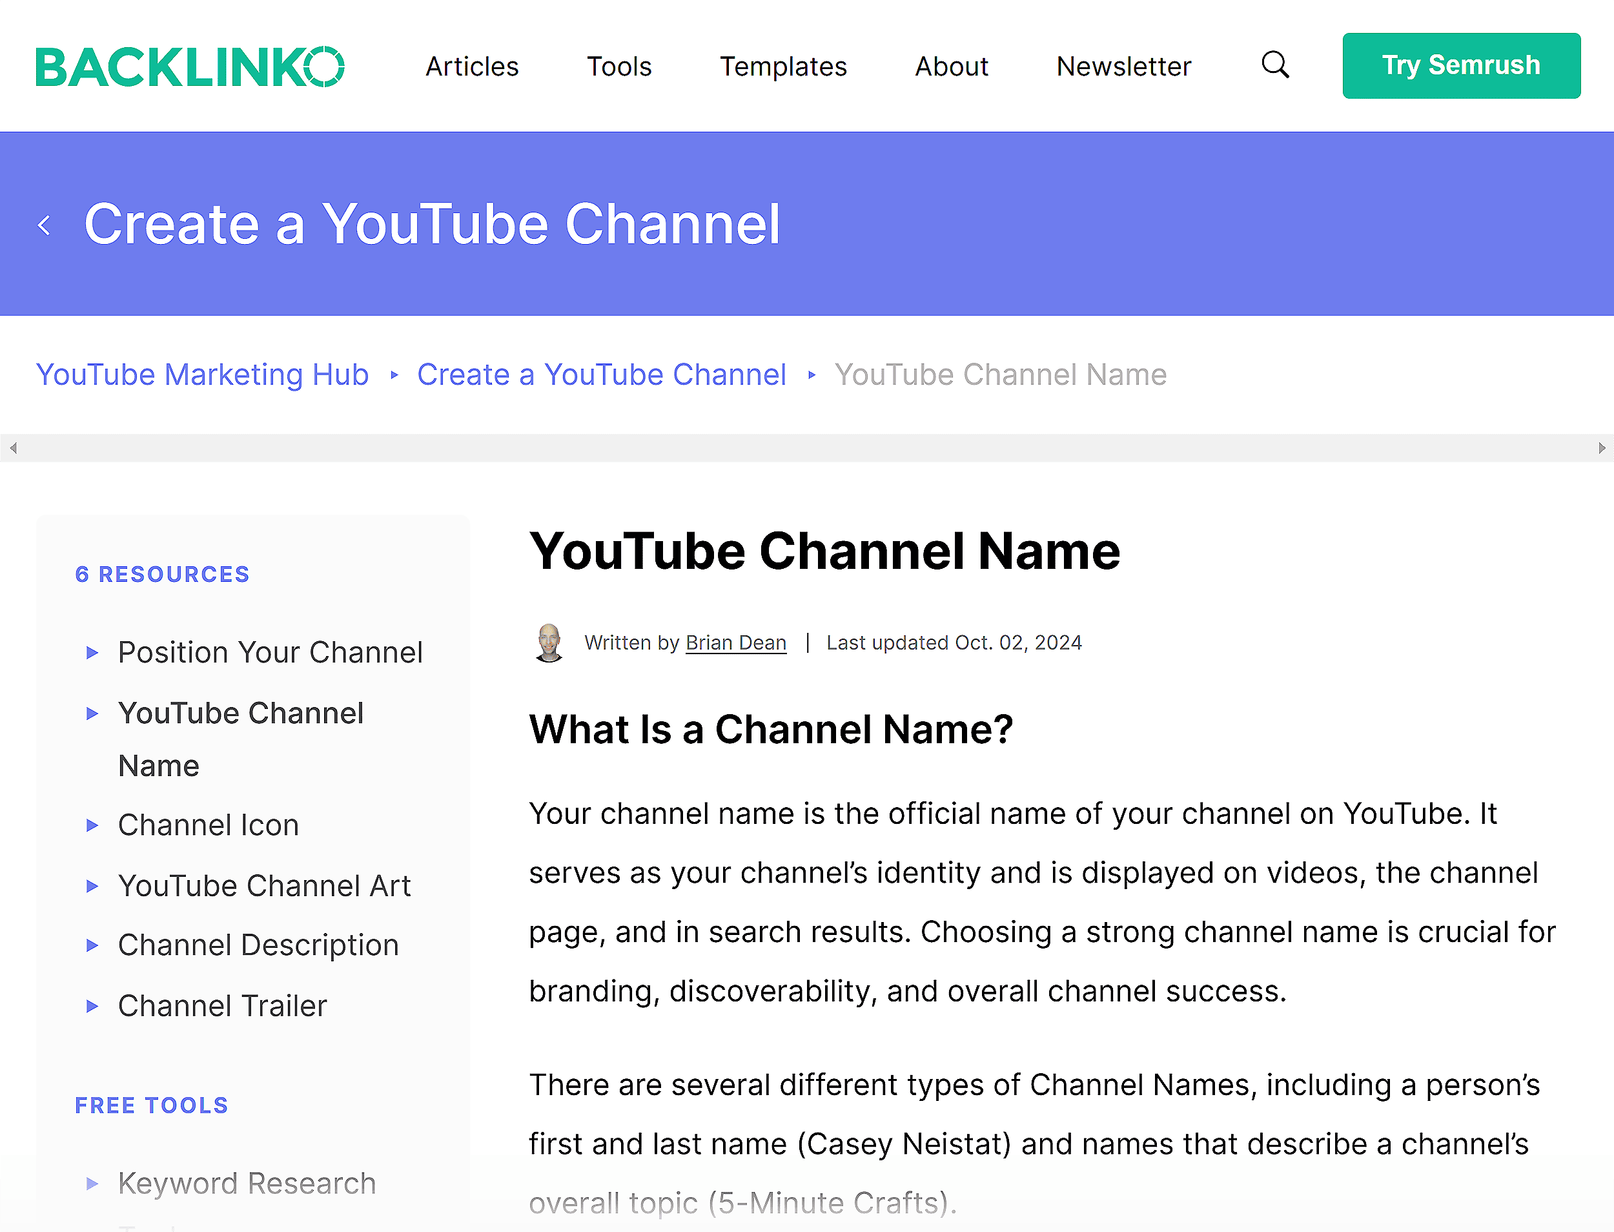Click the horizontal scrollbar's right arrow
This screenshot has height=1232, width=1614.
coord(1602,448)
